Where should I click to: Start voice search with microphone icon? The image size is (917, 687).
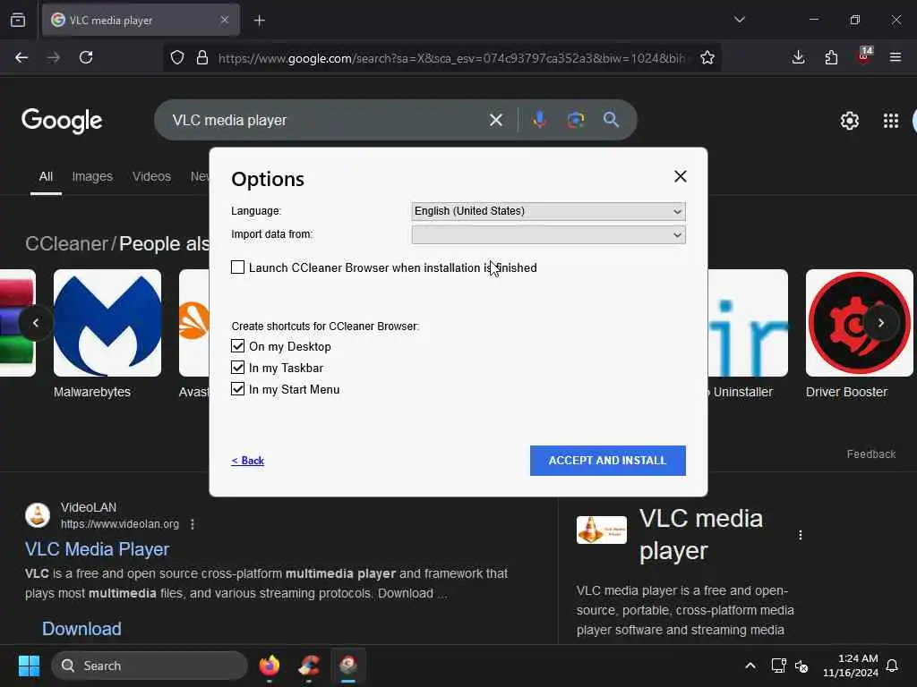pos(540,120)
